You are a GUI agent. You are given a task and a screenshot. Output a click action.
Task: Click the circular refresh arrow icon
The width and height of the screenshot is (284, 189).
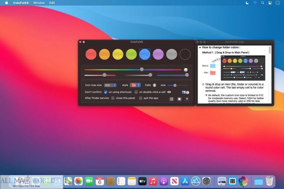coord(187,92)
